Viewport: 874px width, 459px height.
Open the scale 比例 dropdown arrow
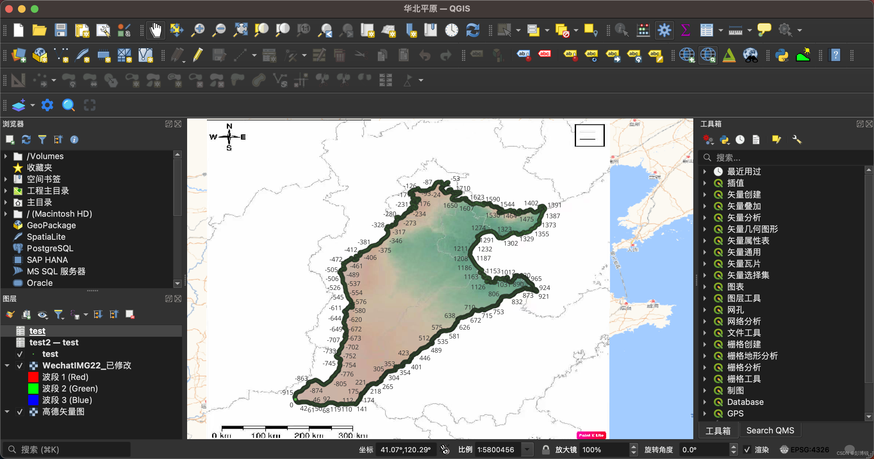point(527,449)
